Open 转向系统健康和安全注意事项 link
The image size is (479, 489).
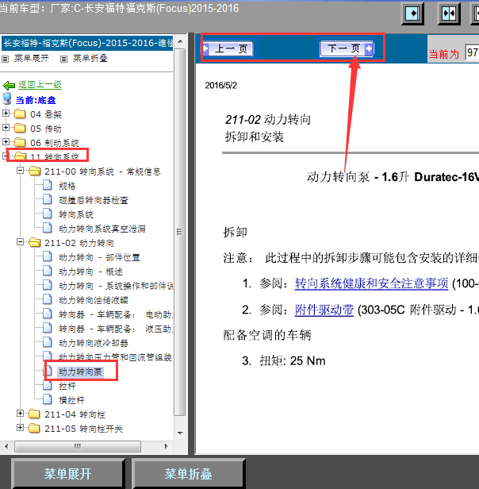pos(371,283)
